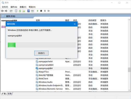Viewport: 131px width, 99px height.
Task: Select the wampmysqld64 service name in list
Action: [x=46, y=68]
